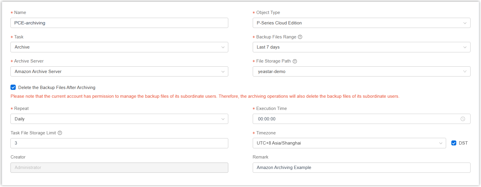Expand the Repeat dropdown set to Daily
The width and height of the screenshot is (481, 187).
click(x=119, y=119)
